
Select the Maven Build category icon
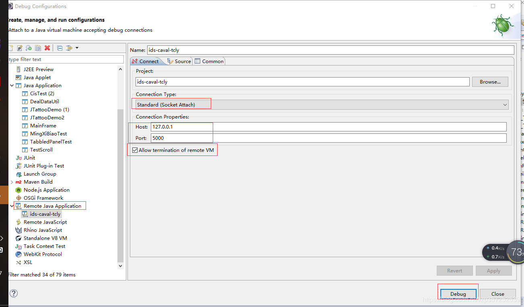pyautogui.click(x=18, y=182)
